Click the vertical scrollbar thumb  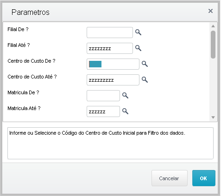pos(213,45)
